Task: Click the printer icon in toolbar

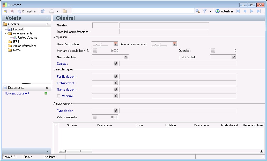Action: click(x=52, y=11)
